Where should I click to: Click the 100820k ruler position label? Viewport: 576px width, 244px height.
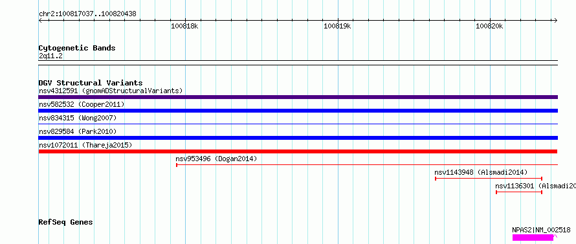[x=489, y=26]
